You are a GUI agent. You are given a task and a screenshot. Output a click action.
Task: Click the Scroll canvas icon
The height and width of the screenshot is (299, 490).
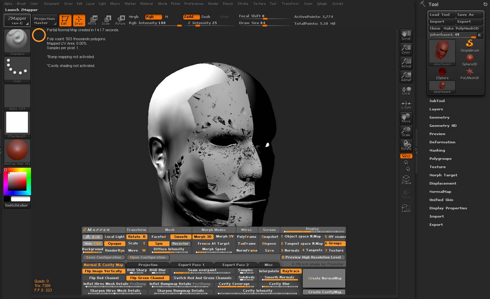pyautogui.click(x=406, y=35)
